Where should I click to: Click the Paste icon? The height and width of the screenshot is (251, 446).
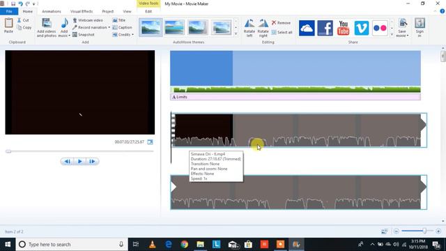pos(8,23)
